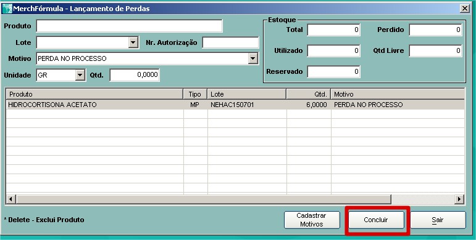
Task: Click the Estoque Total field
Action: point(333,30)
